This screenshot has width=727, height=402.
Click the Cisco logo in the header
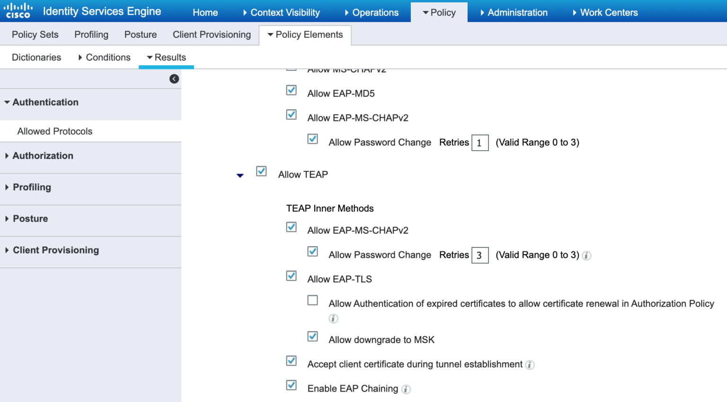click(18, 10)
